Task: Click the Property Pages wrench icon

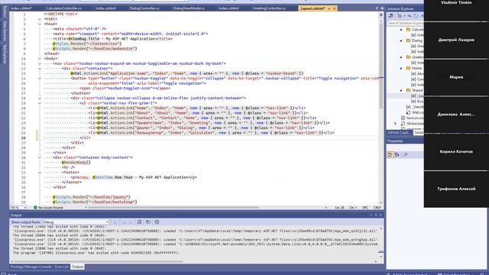Action: (x=406, y=154)
